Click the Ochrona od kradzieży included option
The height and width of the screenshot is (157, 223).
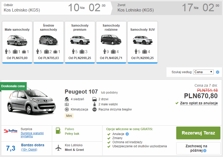tap(127, 142)
